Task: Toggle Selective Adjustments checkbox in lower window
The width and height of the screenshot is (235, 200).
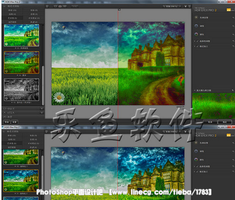Action: tap(197, 166)
